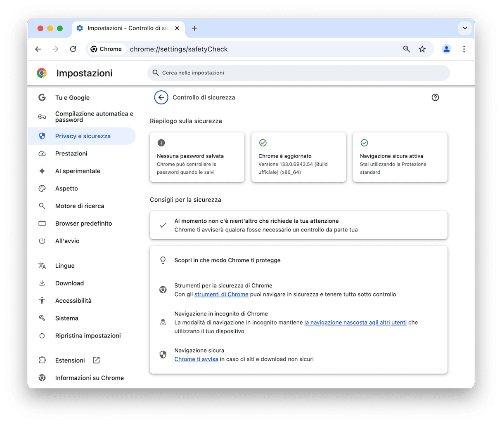Follow the strumenti di Chrome link

pyautogui.click(x=221, y=294)
